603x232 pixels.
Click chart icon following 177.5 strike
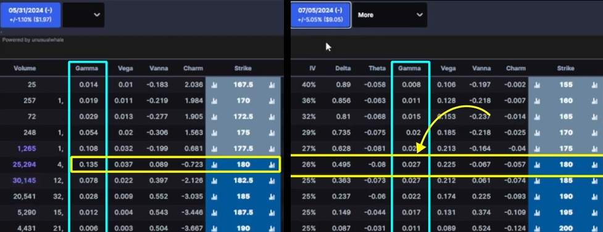coord(272,148)
